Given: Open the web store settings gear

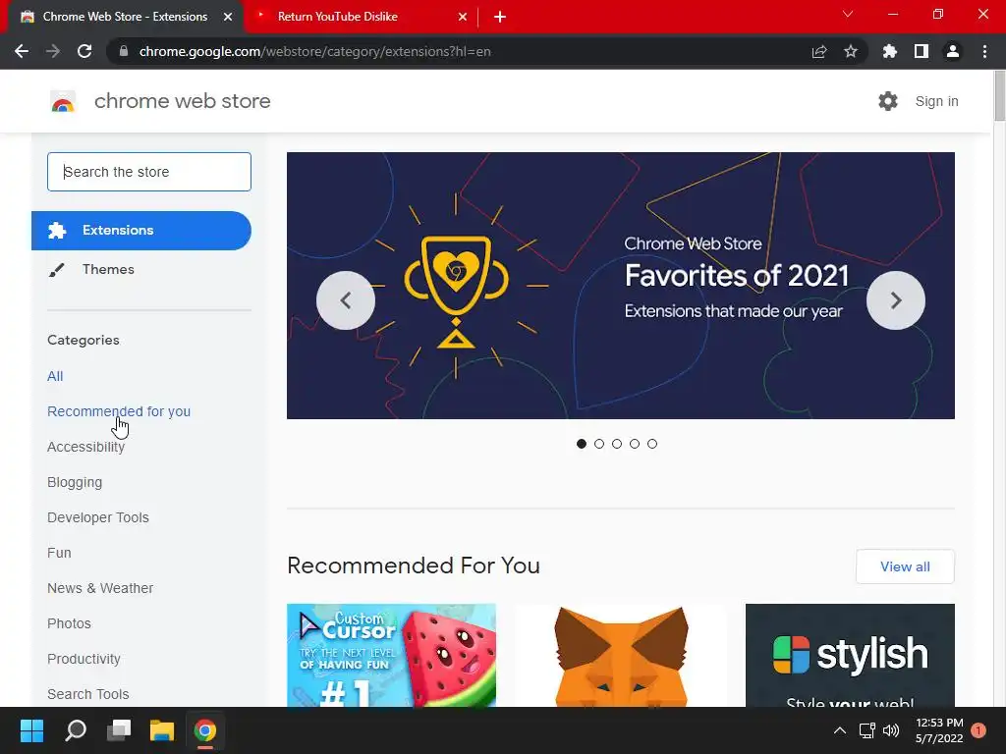Looking at the screenshot, I should click(x=888, y=101).
